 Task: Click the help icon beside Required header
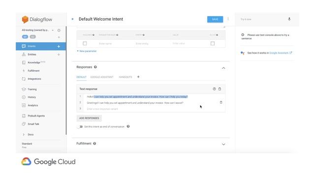[x=94, y=35]
